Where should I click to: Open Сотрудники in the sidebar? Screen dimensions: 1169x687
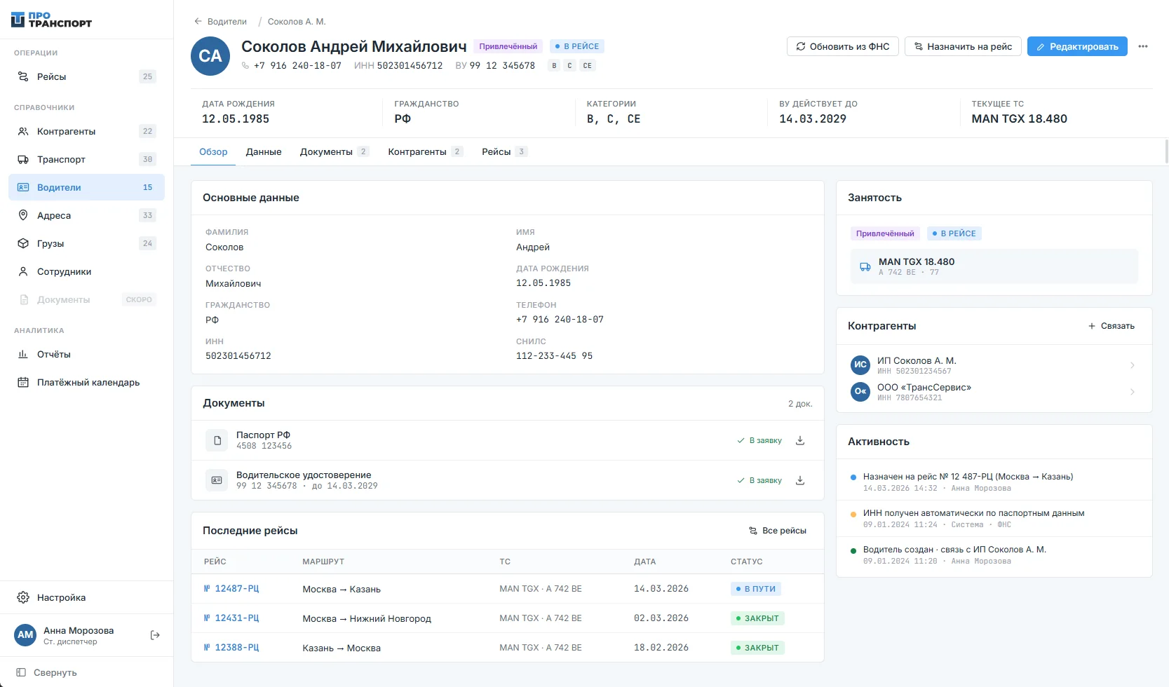(x=87, y=271)
